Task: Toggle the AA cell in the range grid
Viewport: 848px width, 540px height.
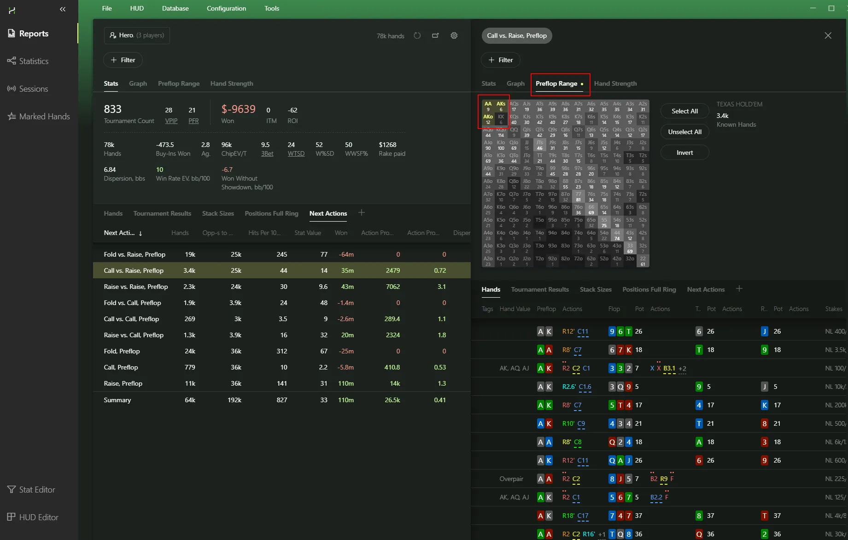Action: point(488,106)
